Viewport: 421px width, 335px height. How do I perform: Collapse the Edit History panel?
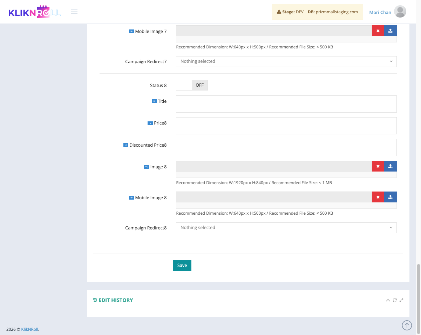pos(388,300)
